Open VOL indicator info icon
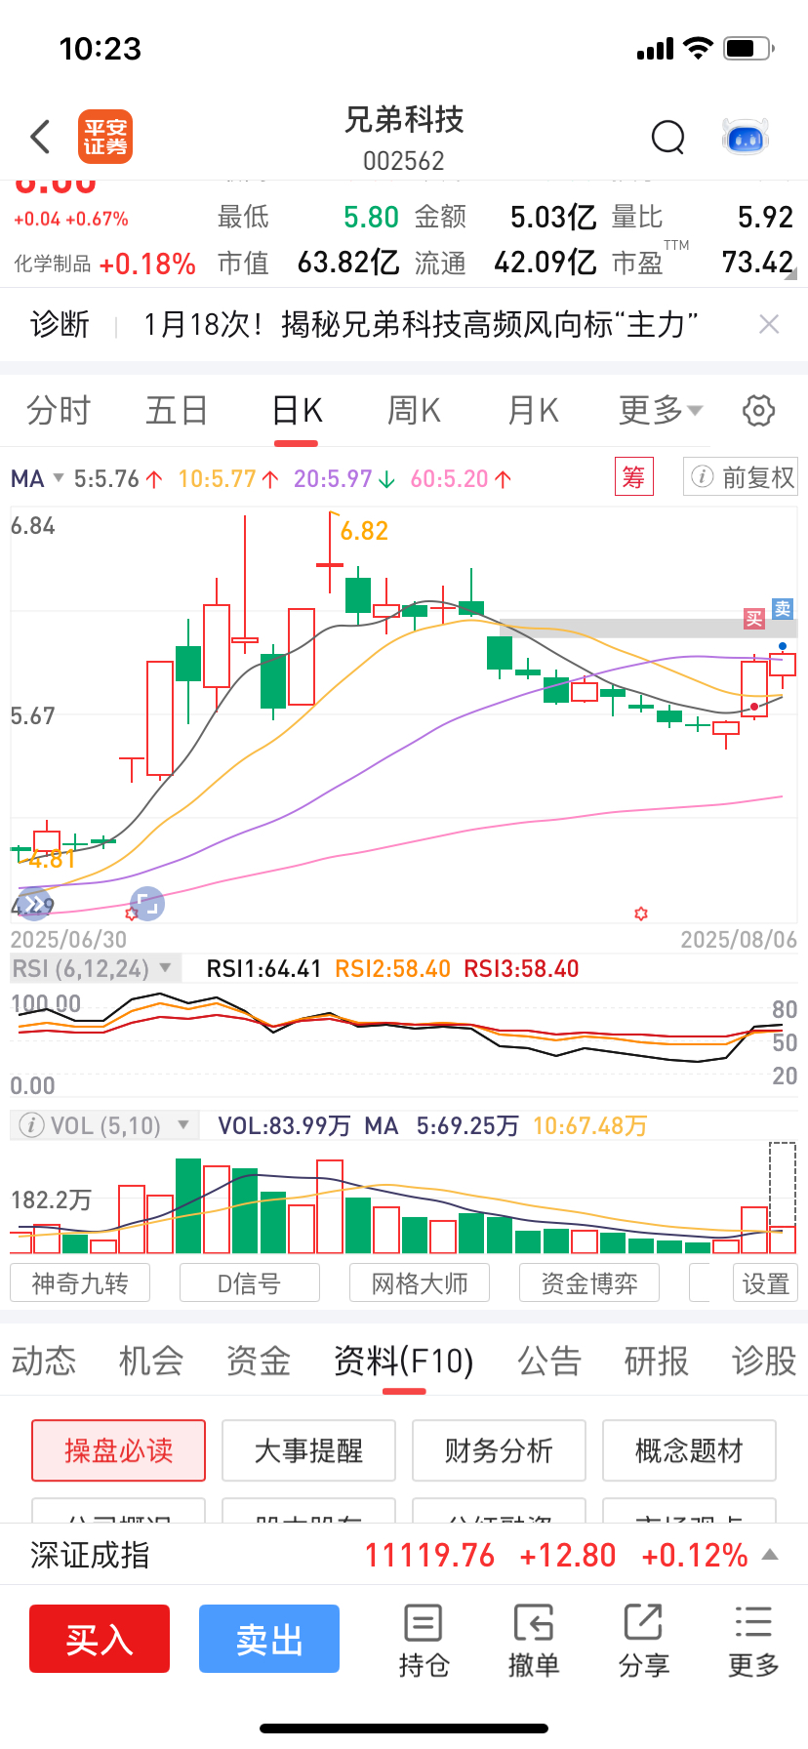 (x=31, y=1125)
